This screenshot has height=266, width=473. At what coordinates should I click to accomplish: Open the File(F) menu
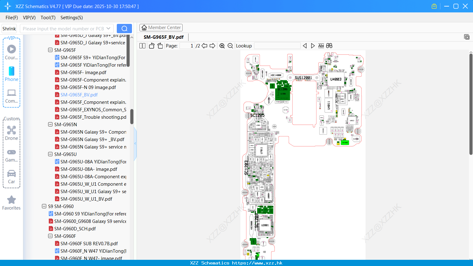click(12, 18)
